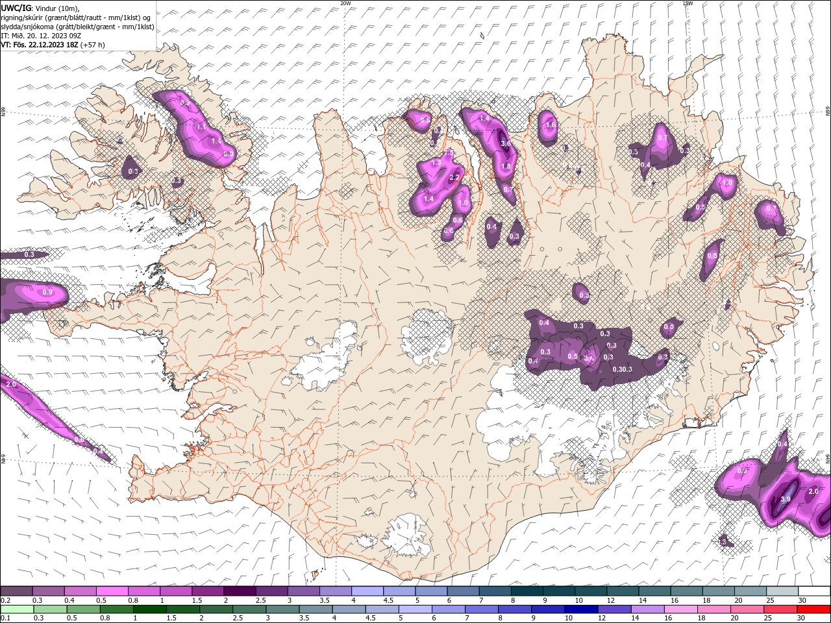Click the '1.6' precipitation value label

(x=551, y=125)
